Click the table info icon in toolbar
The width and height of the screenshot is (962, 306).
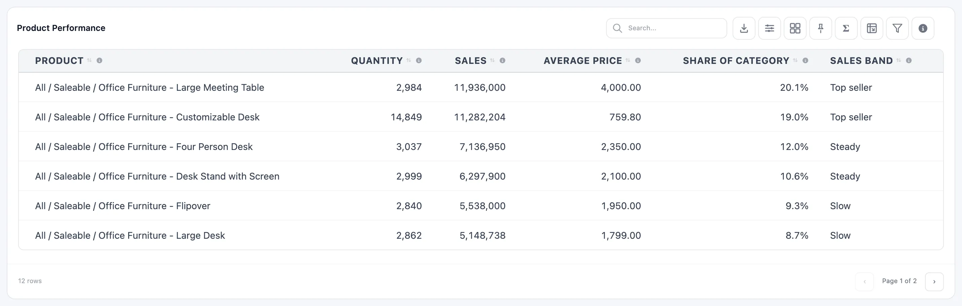923,28
